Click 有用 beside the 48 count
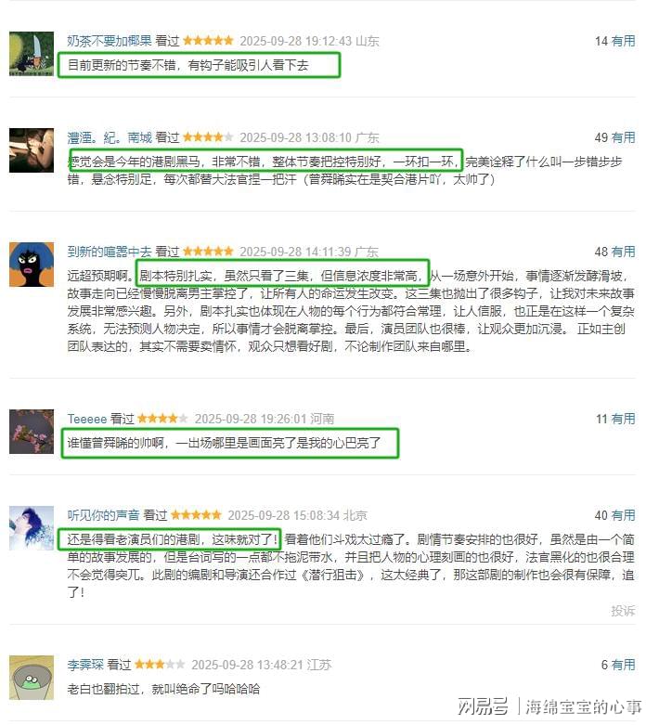The width and height of the screenshot is (659, 725). [x=623, y=252]
